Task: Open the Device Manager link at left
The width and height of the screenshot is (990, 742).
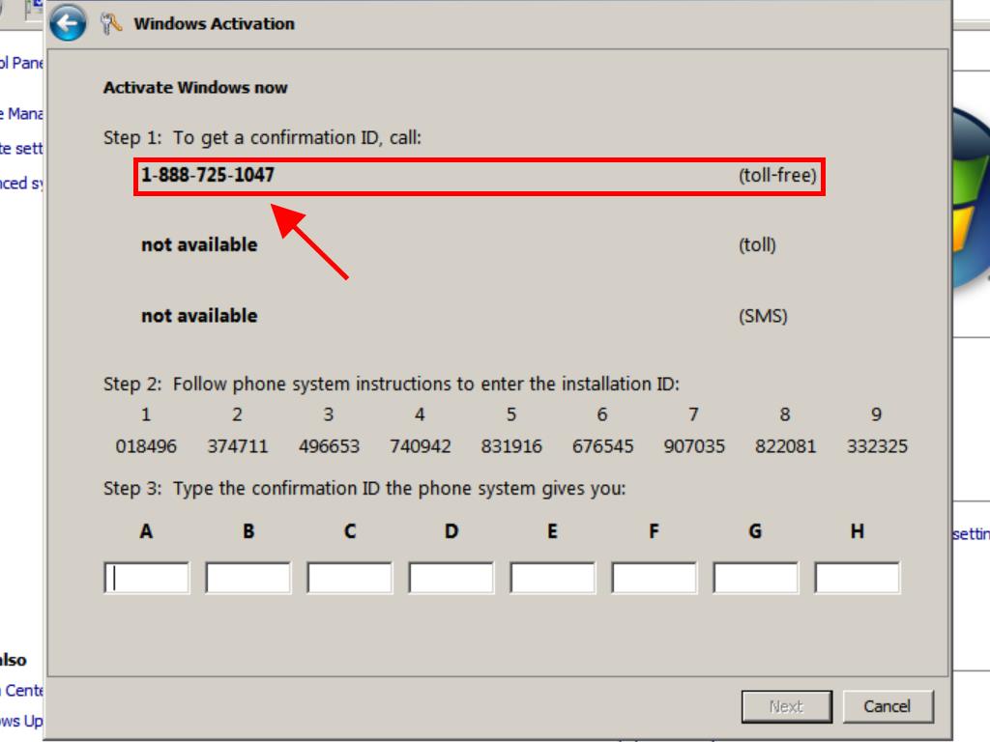Action: [x=22, y=114]
